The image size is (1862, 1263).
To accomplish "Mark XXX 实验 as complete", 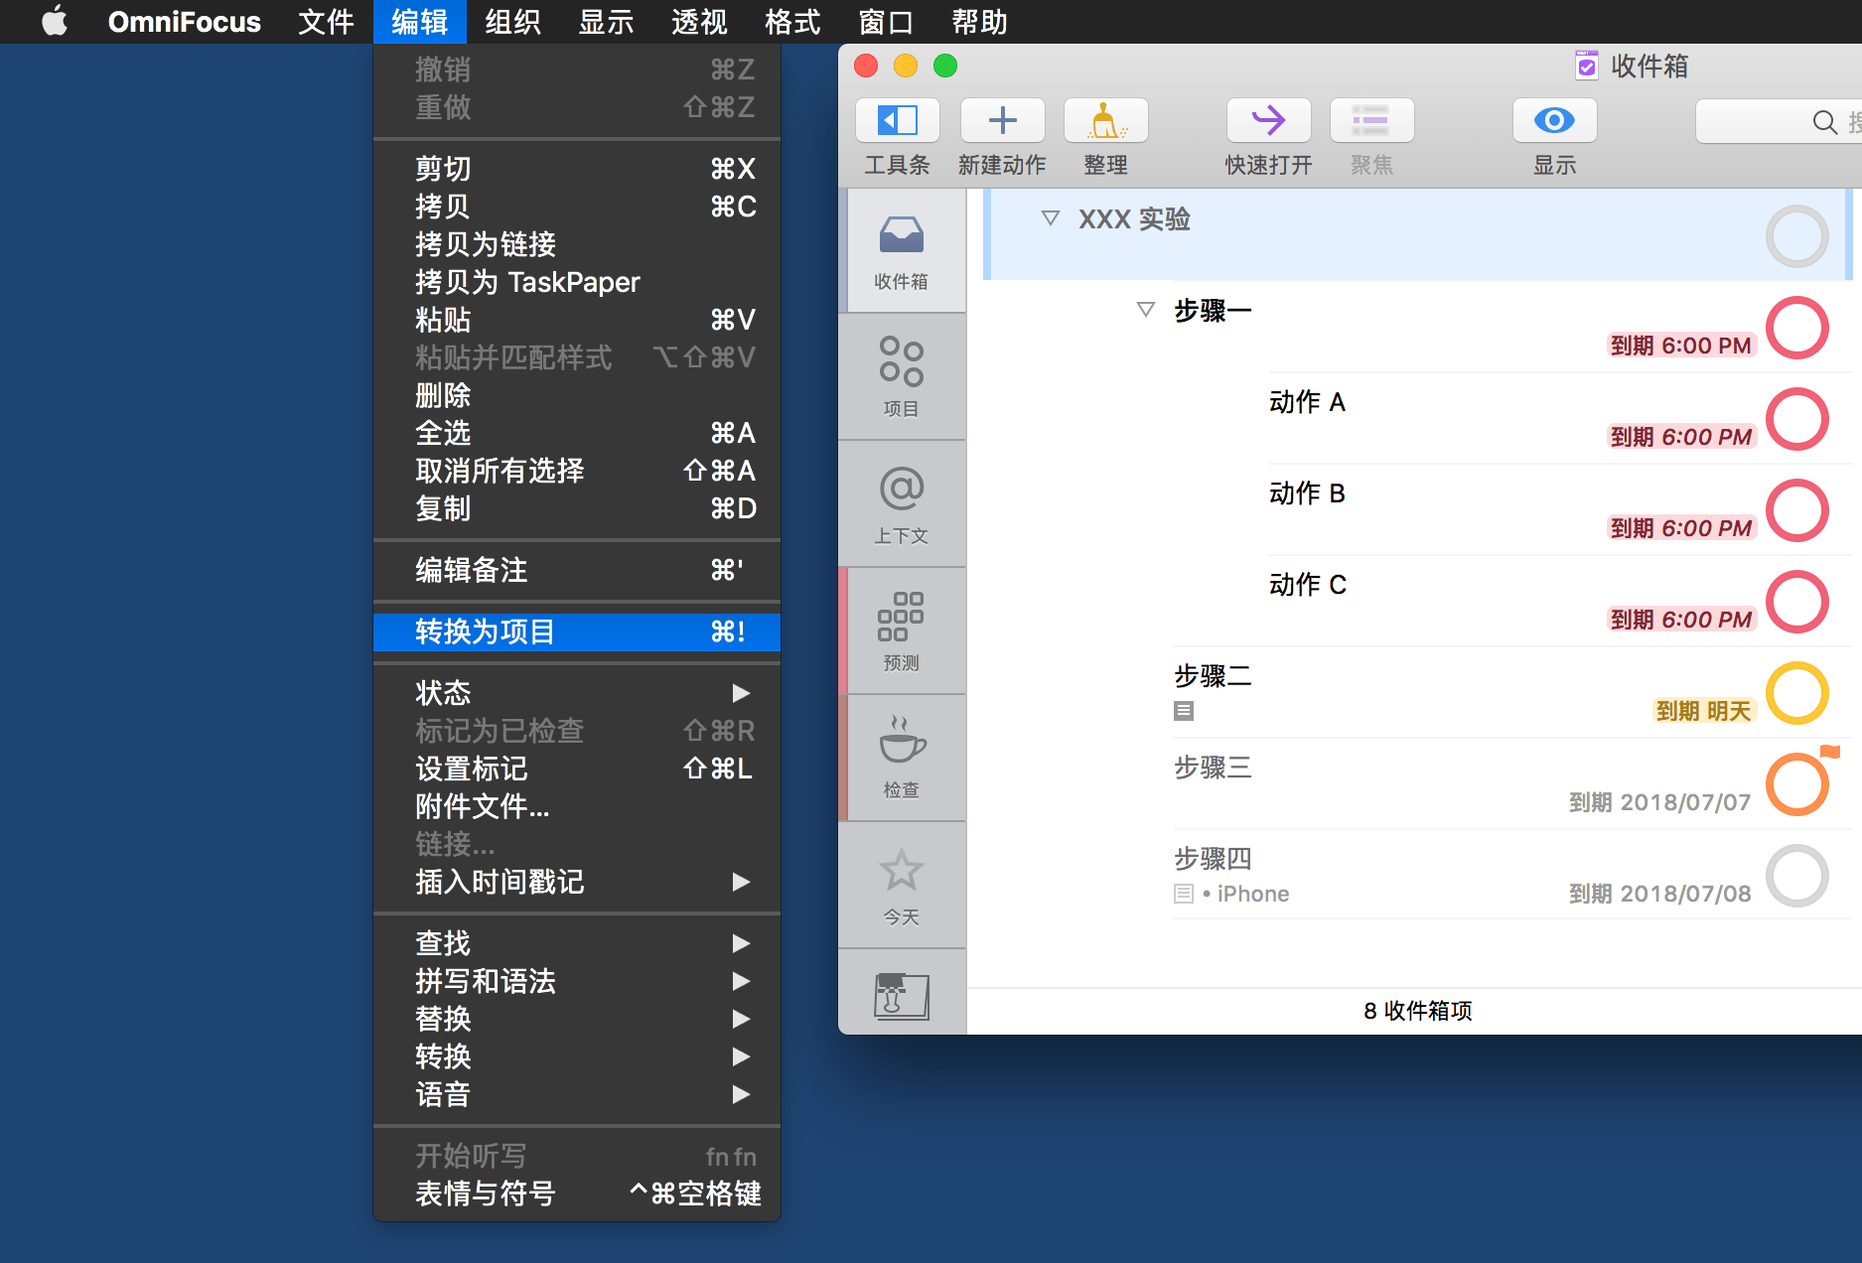I will click(1796, 236).
